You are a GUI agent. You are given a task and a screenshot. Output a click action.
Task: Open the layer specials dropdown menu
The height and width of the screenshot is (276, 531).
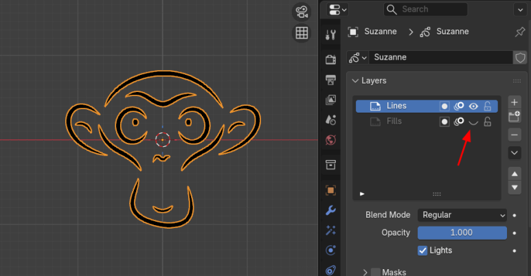[x=515, y=153]
